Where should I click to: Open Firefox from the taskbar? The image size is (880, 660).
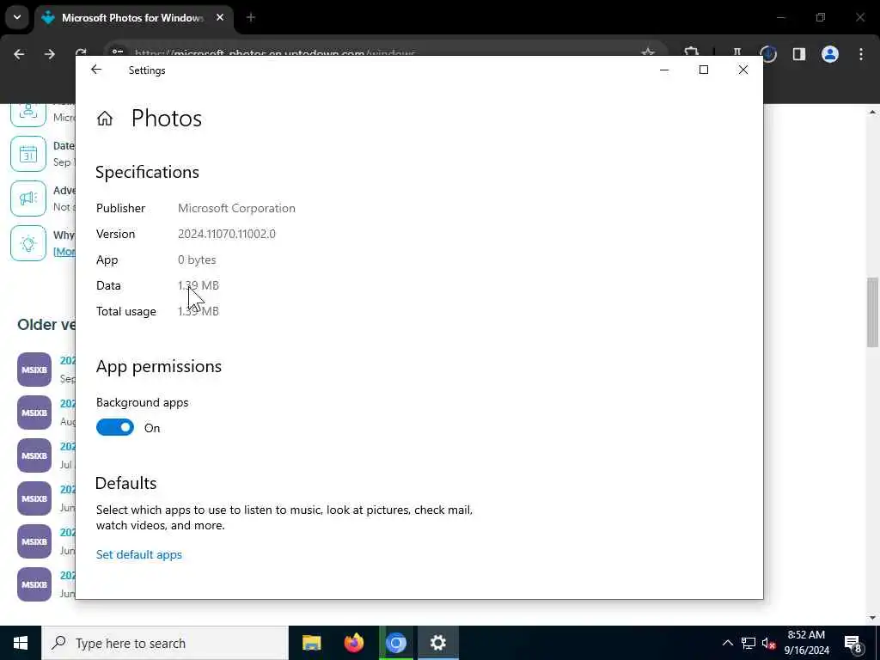click(353, 643)
